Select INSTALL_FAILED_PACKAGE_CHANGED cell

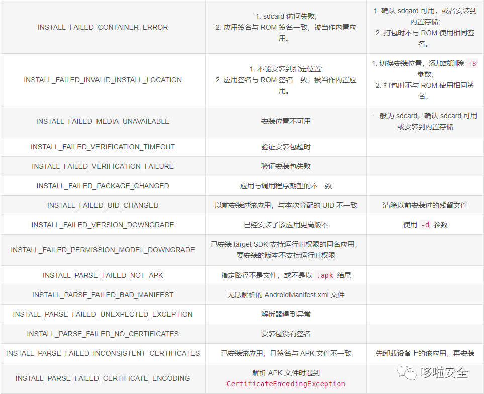pos(103,186)
